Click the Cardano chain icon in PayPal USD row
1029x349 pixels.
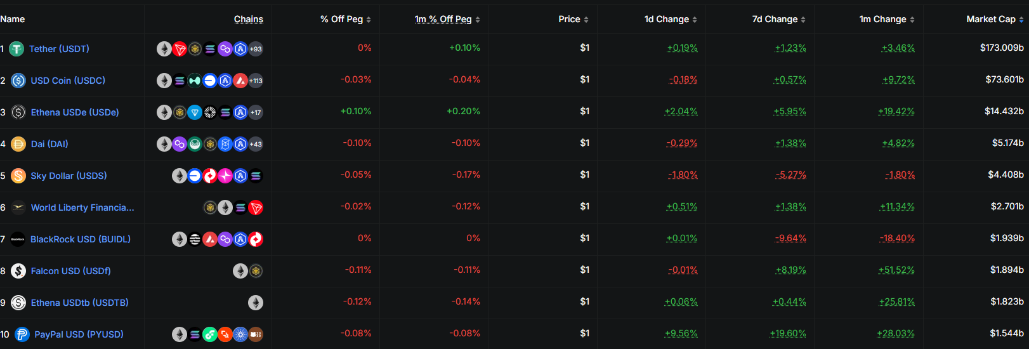[x=240, y=334]
